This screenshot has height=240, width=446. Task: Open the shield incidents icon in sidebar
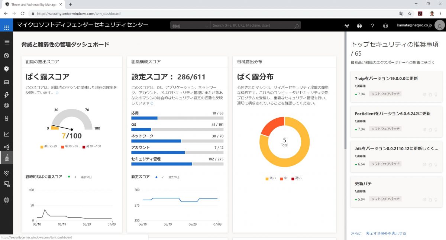tap(6, 69)
